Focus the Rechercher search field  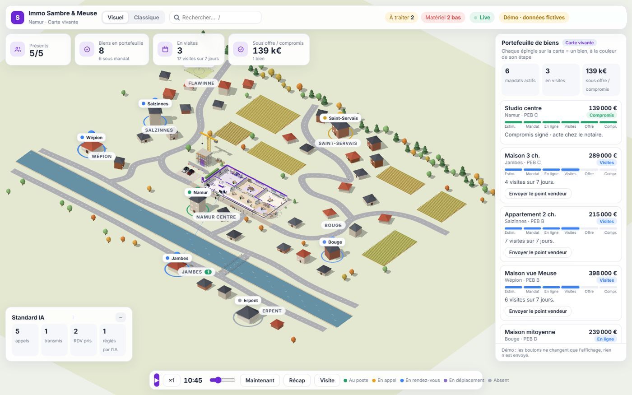point(215,18)
